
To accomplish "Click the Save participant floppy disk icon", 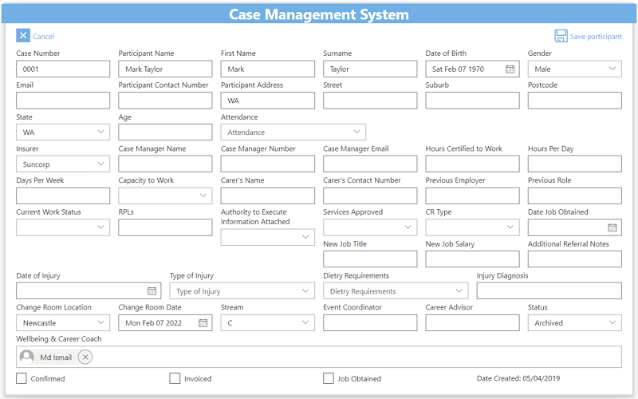I will tap(561, 36).
